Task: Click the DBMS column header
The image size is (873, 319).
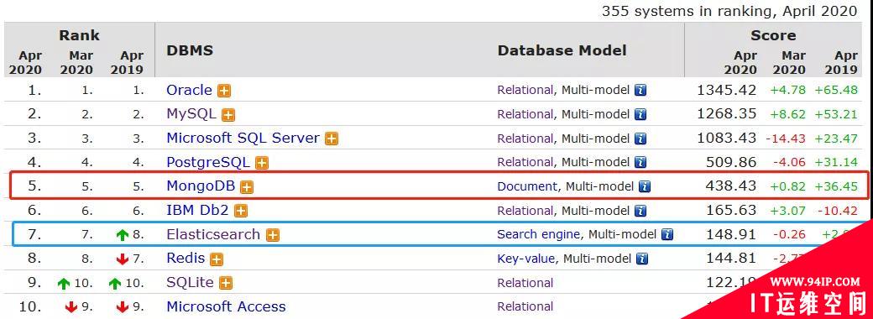Action: click(190, 50)
